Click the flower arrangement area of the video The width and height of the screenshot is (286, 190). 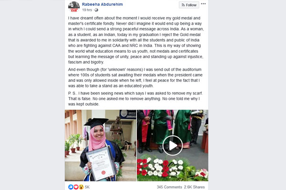pyautogui.click(x=173, y=168)
